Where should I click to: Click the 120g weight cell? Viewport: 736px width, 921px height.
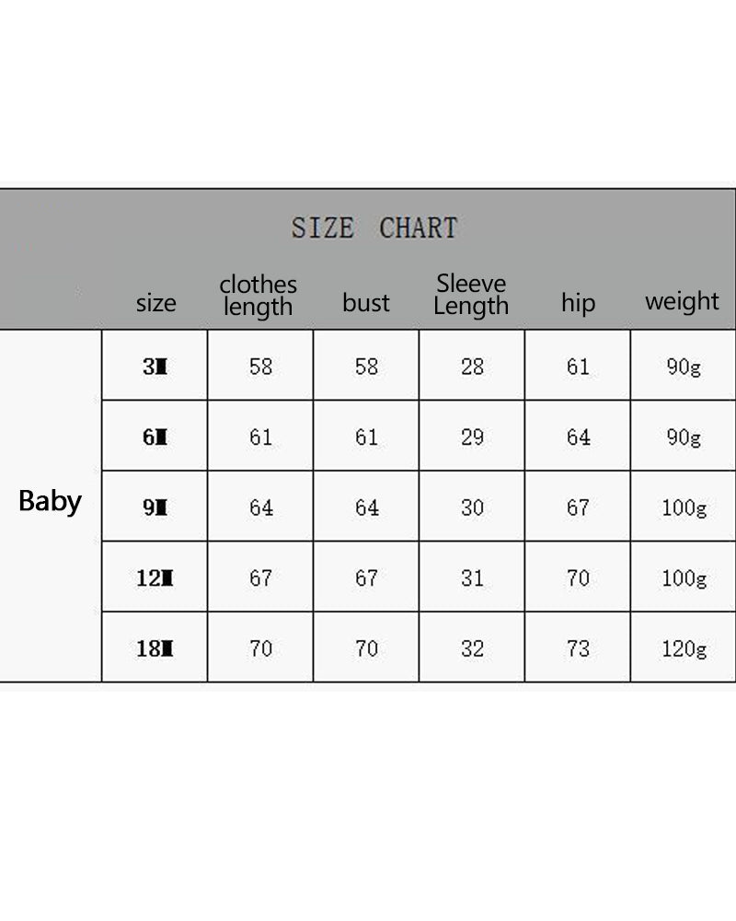click(x=684, y=648)
